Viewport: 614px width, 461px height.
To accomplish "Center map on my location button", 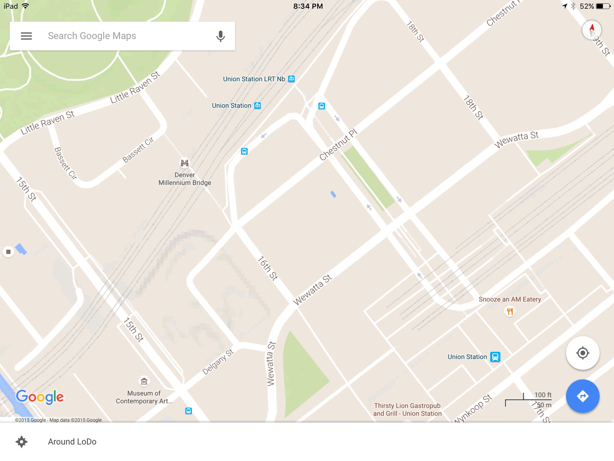I will (x=583, y=353).
